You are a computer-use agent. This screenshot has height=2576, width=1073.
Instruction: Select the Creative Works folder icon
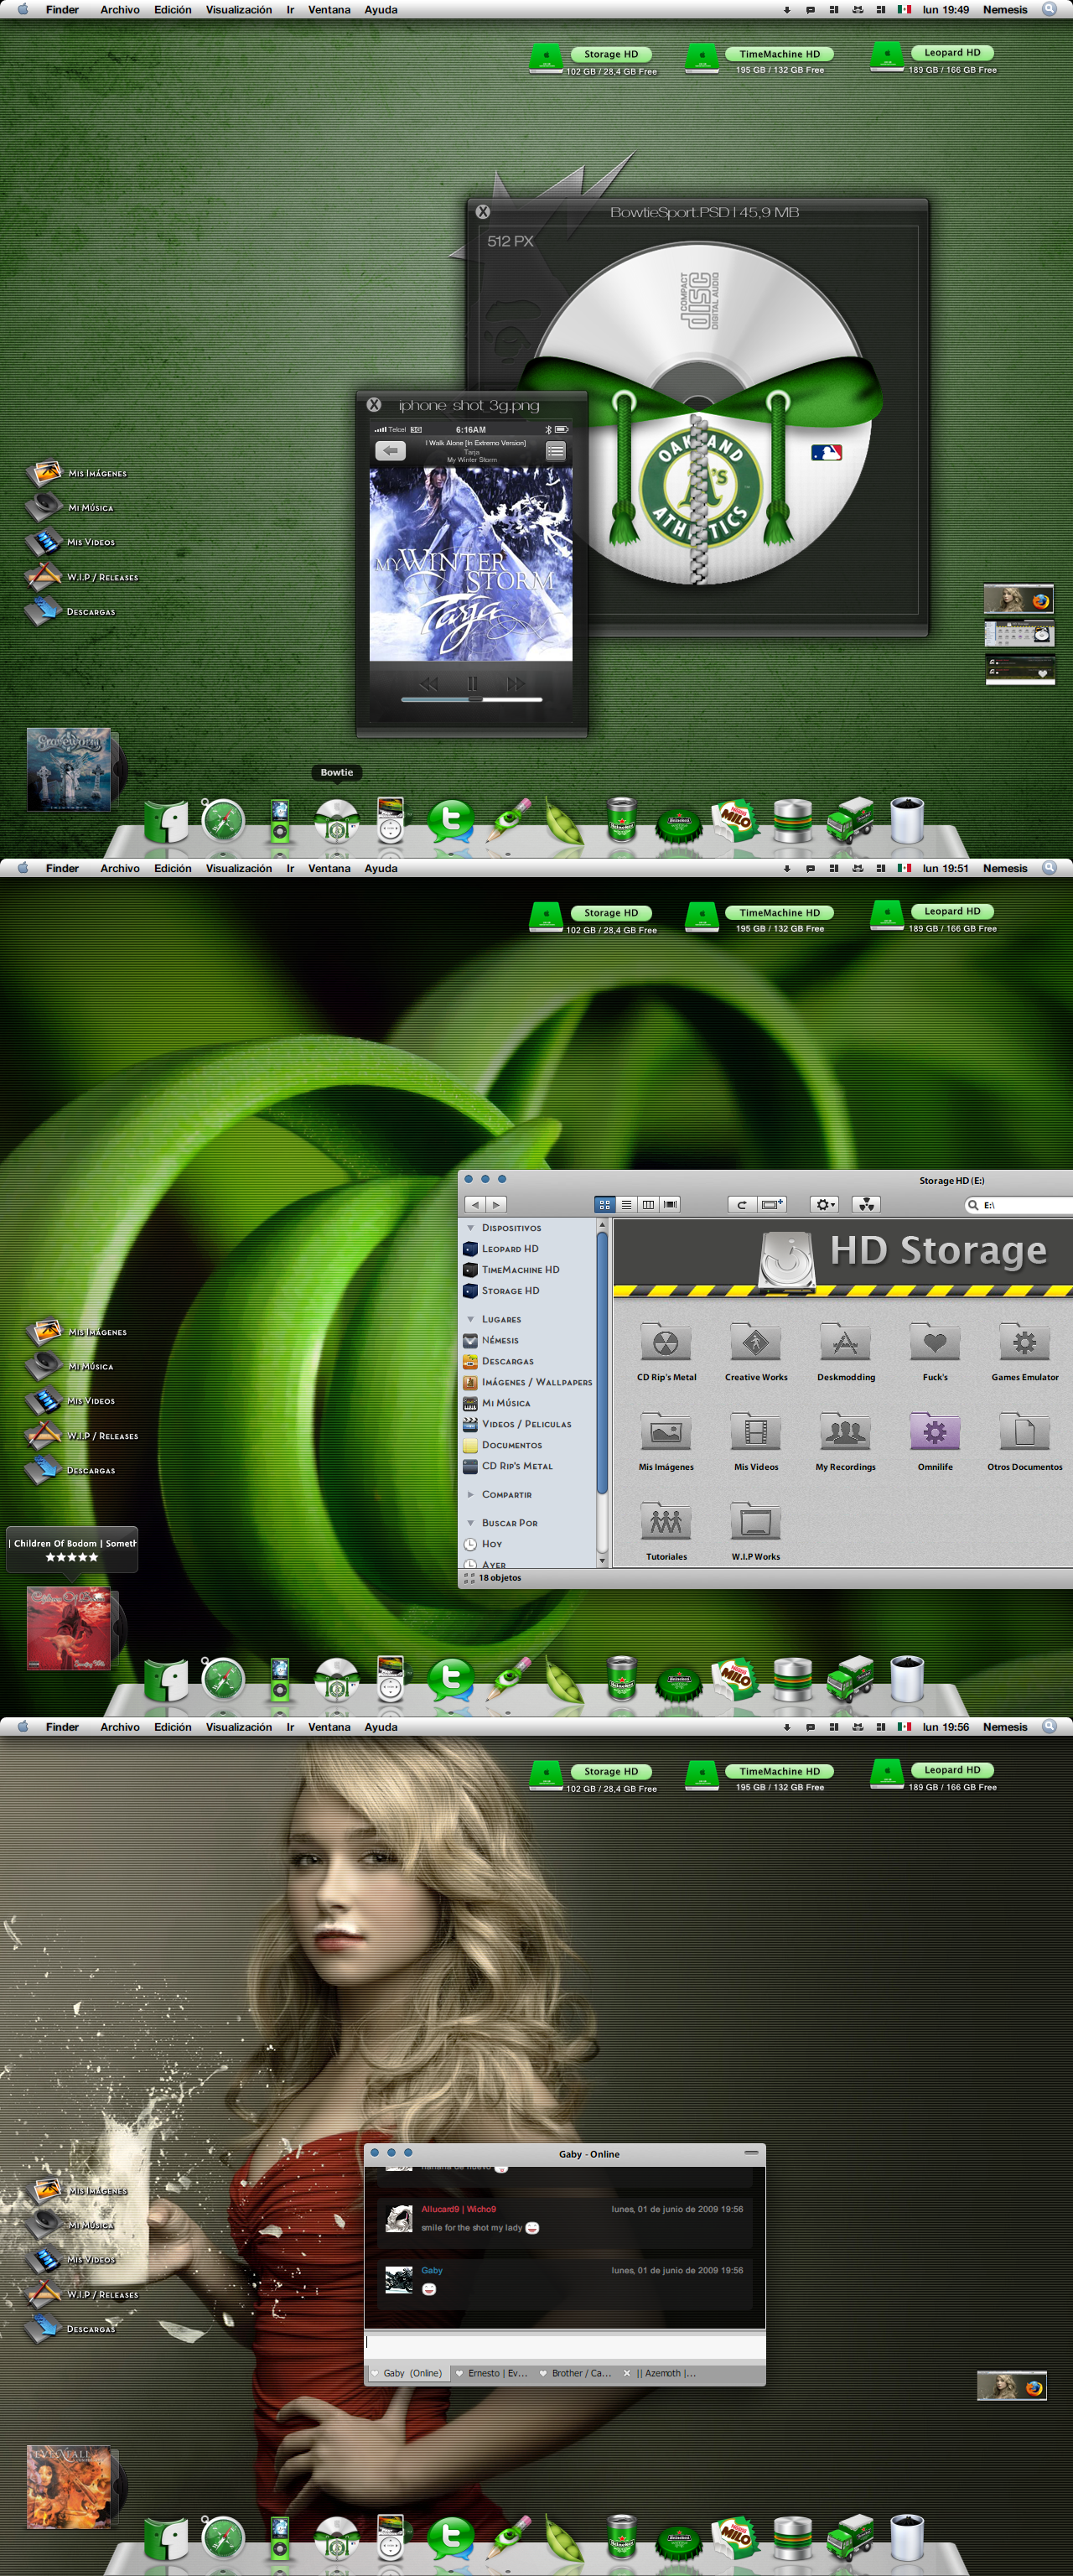pyautogui.click(x=756, y=1342)
